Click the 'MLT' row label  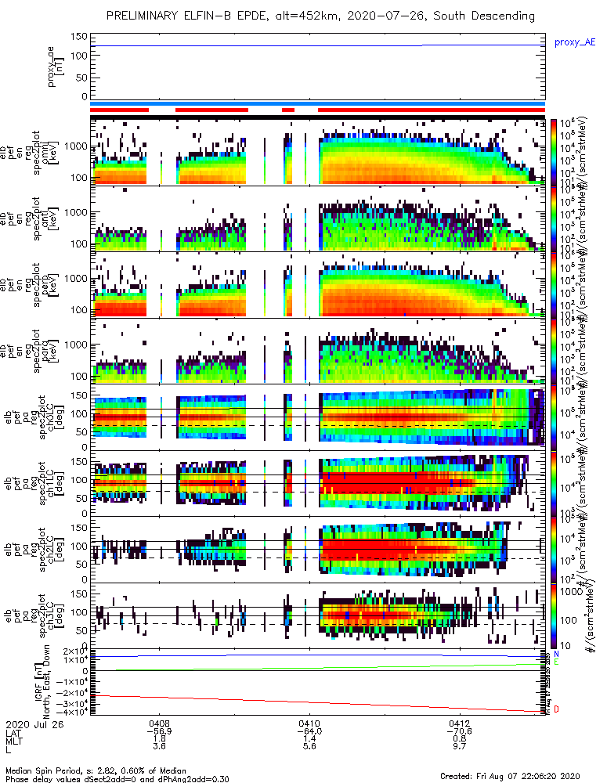13,741
